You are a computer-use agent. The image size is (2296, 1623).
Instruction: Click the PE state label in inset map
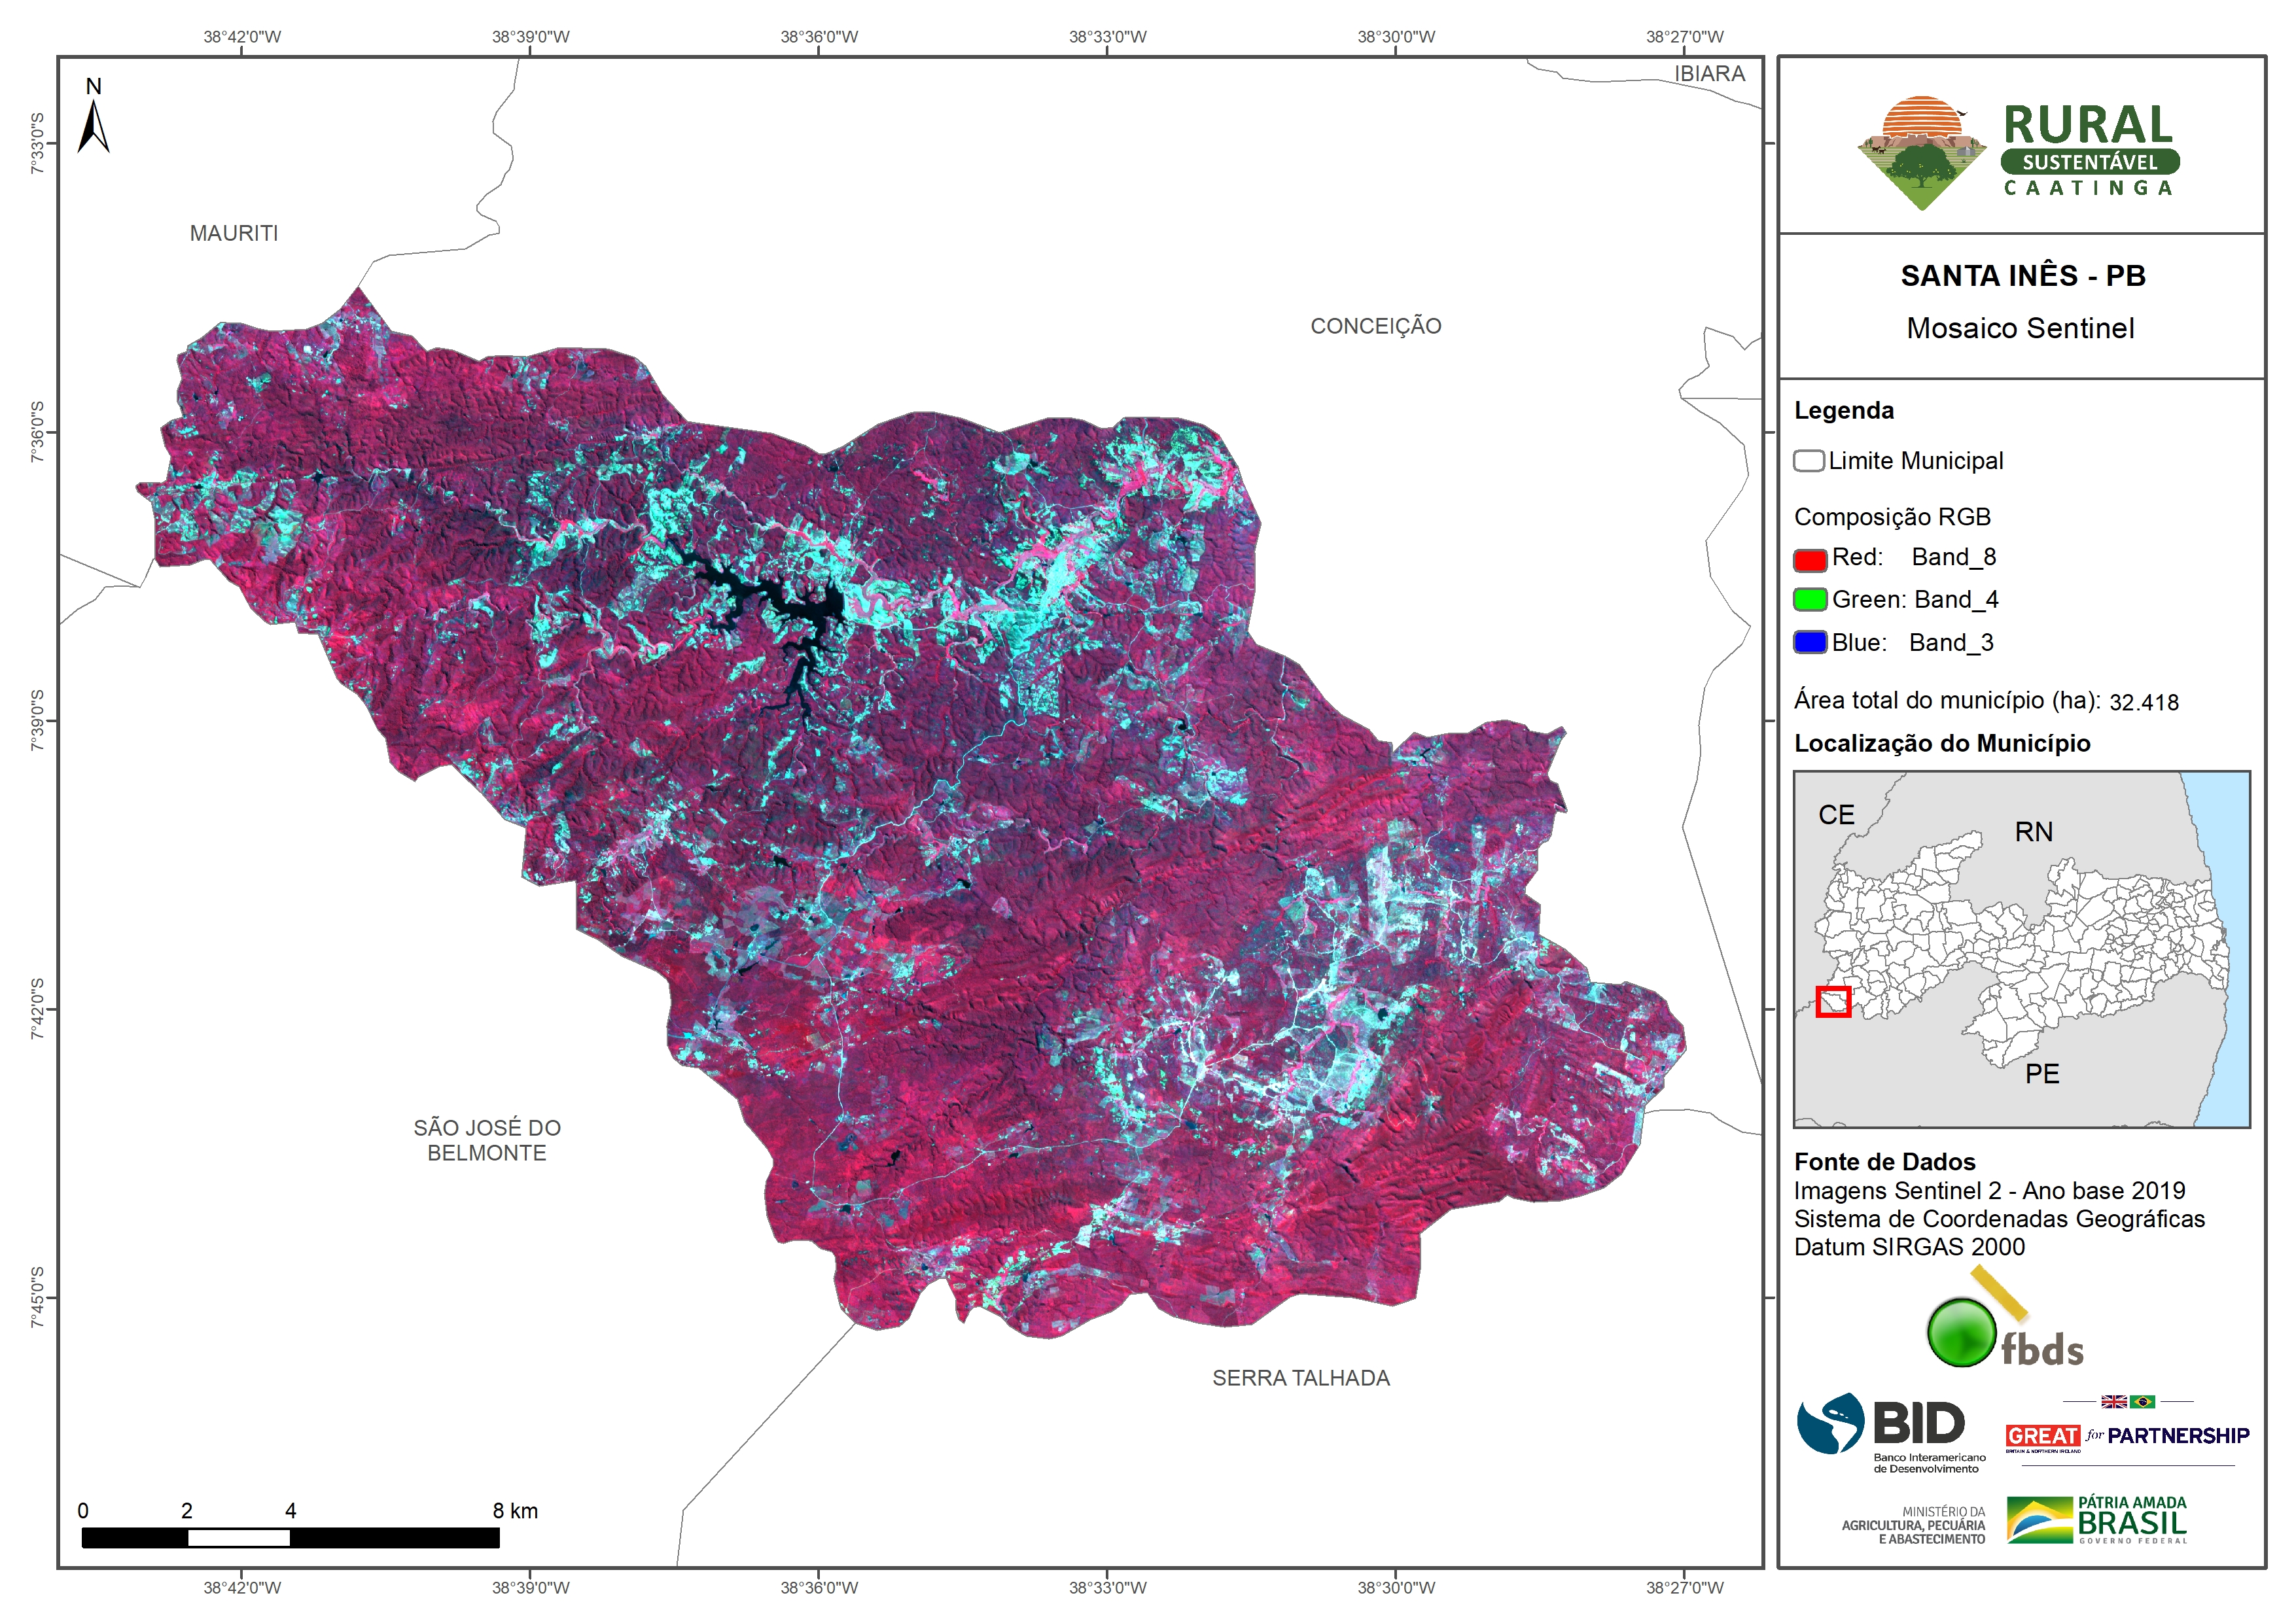2042,1074
